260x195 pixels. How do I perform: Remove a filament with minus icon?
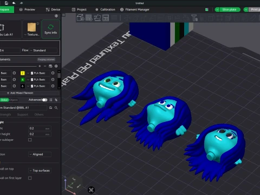(45, 66)
